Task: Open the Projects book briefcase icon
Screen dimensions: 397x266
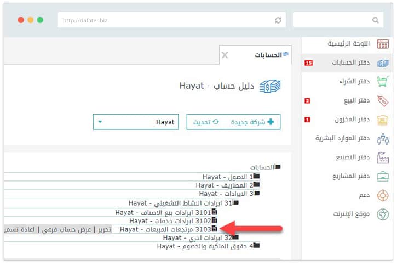Action: (x=382, y=177)
